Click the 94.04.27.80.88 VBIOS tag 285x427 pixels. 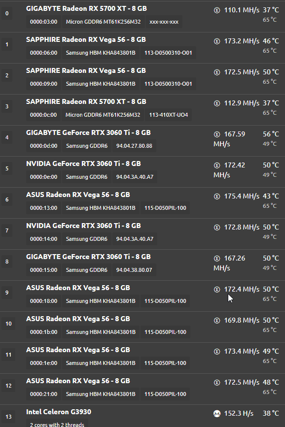tap(134, 146)
